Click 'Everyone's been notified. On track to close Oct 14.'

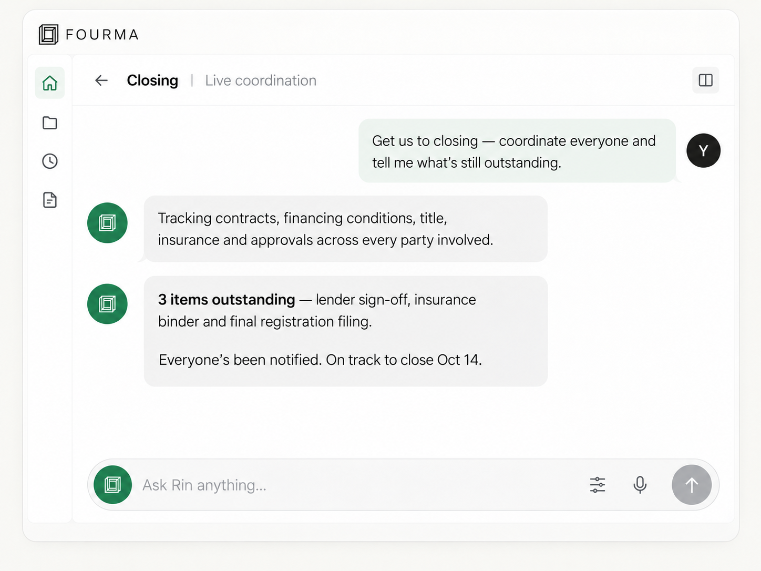coord(320,360)
